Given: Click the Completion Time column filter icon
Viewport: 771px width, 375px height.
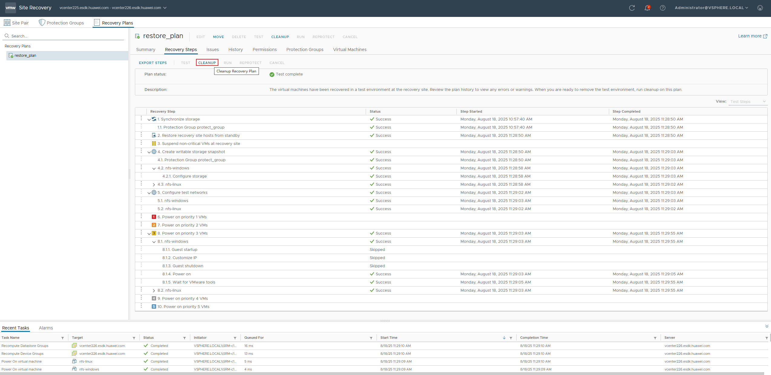Looking at the screenshot, I should pos(655,338).
